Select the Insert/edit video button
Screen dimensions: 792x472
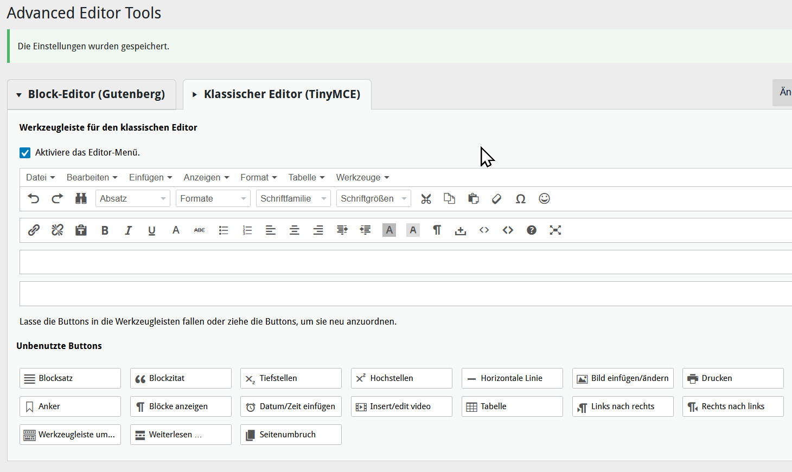pyautogui.click(x=401, y=406)
